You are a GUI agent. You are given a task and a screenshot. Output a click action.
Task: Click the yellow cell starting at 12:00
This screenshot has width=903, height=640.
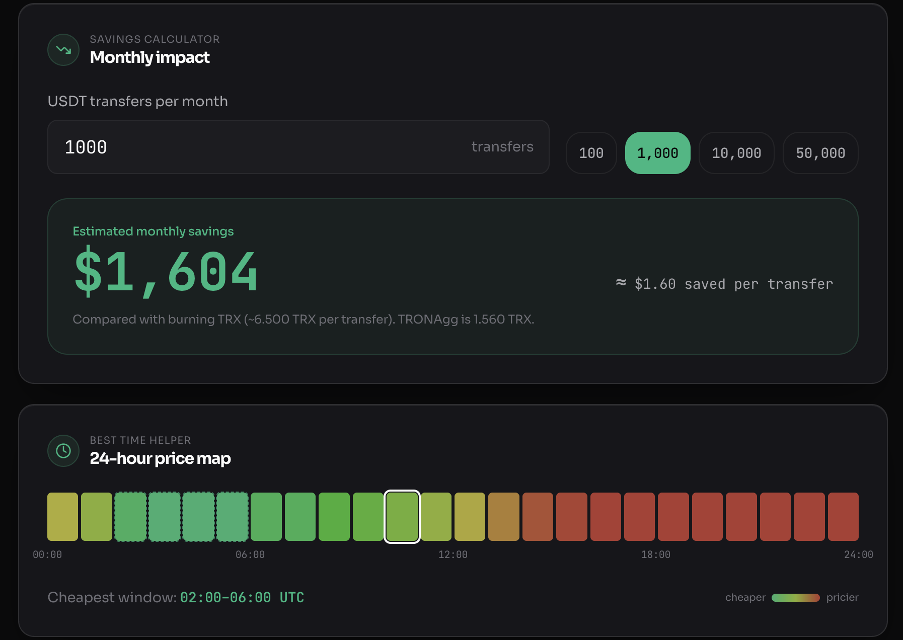[x=470, y=517]
